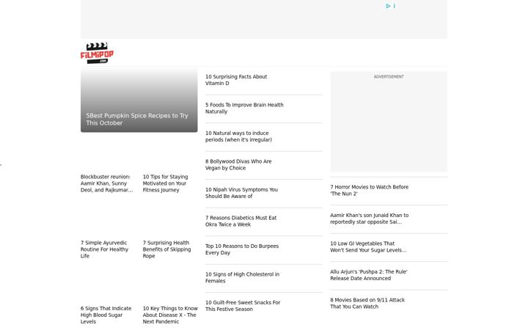Open '7 Surprising Health Benefits of Skipping Rope'
This screenshot has height=330, width=528.
[166, 249]
